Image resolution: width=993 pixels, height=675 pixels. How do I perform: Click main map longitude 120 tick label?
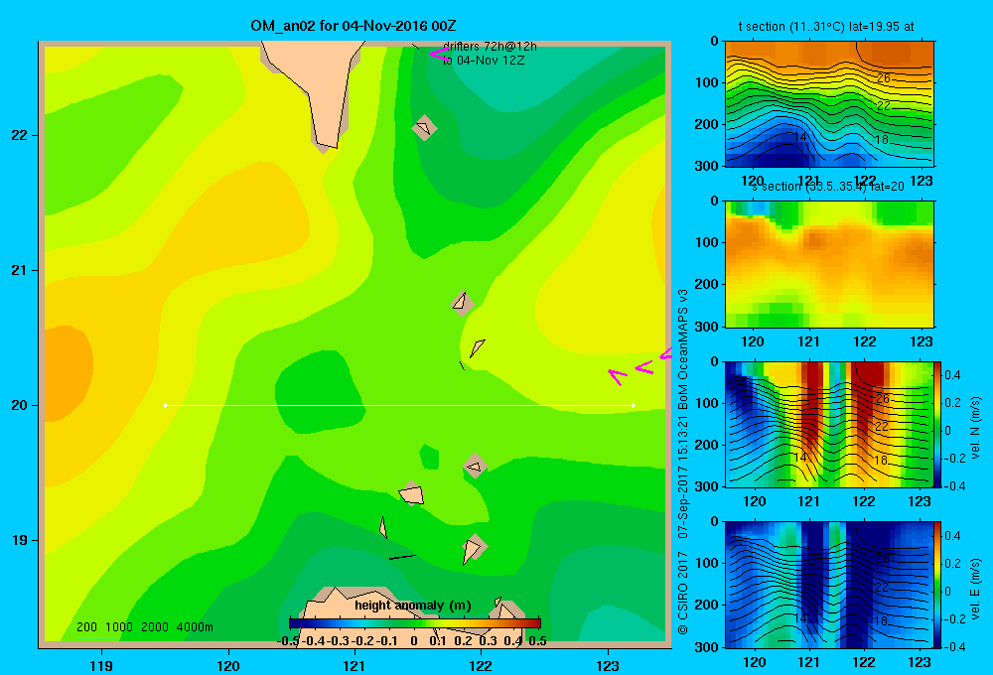[228, 665]
